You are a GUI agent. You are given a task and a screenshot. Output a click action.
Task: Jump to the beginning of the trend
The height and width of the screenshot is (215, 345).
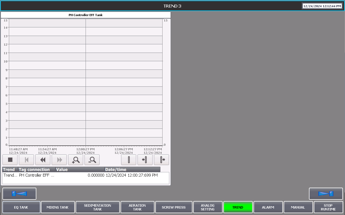point(26,160)
